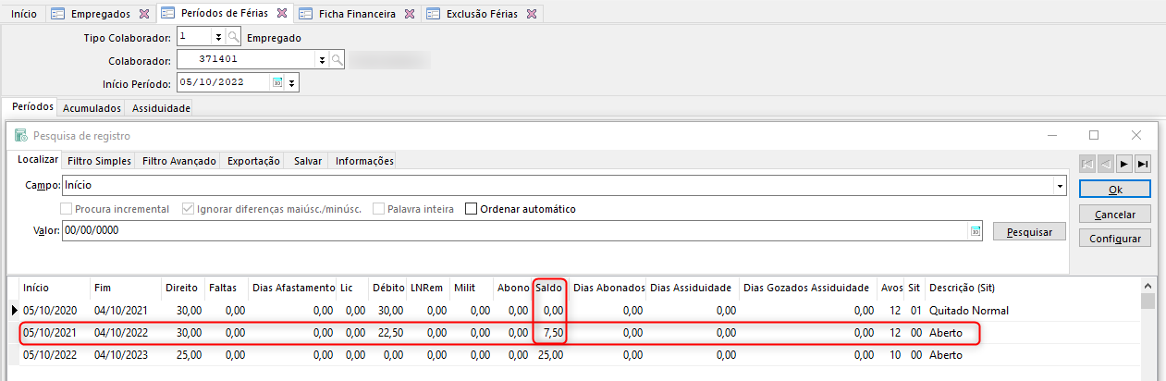1166x381 pixels.
Task: Open the Exportação tab
Action: (253, 161)
